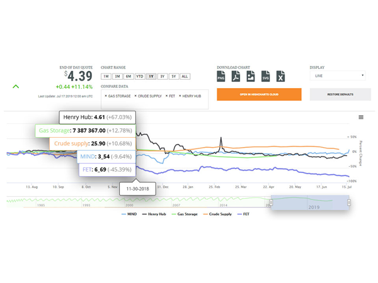Export chart data to Excel
This screenshot has height=283, width=378.
pos(280,76)
